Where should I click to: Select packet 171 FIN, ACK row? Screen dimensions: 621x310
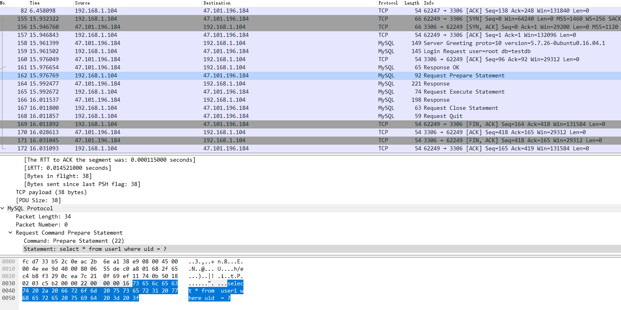[x=310, y=140]
